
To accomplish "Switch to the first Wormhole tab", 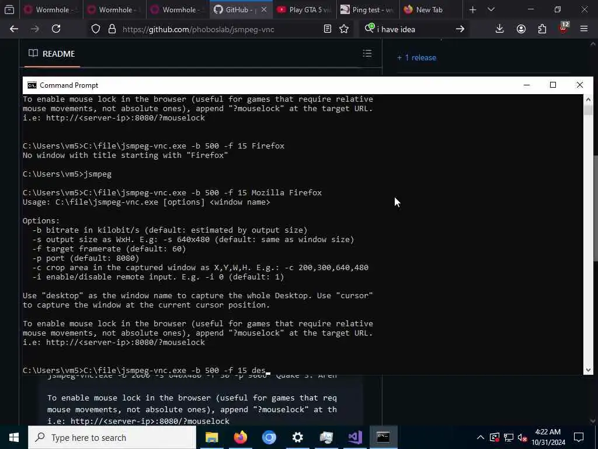I will [x=51, y=9].
